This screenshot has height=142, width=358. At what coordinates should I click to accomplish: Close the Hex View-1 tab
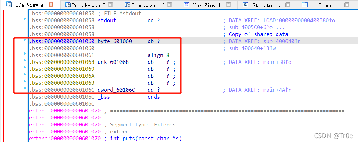pyautogui.click(x=228, y=5)
